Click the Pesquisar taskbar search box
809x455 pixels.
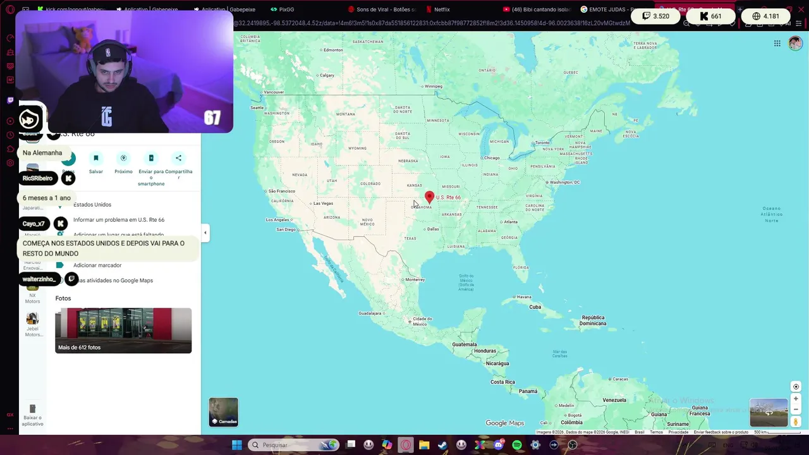tap(294, 445)
